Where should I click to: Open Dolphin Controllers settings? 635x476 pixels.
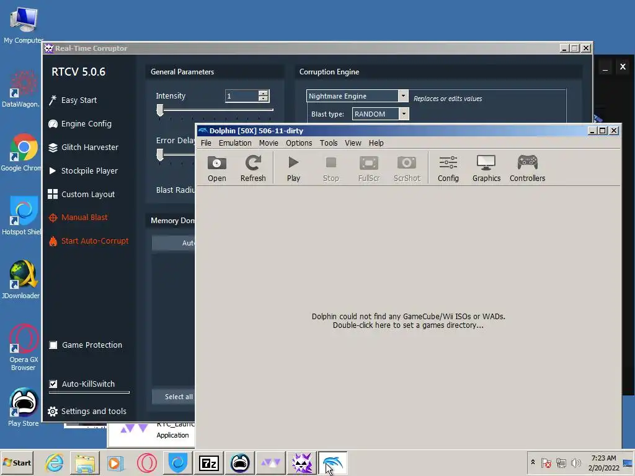(x=527, y=168)
